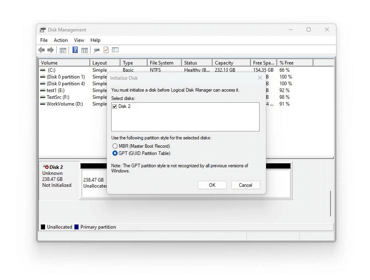Open the Action menu
This screenshot has height=280, width=370.
60,40
